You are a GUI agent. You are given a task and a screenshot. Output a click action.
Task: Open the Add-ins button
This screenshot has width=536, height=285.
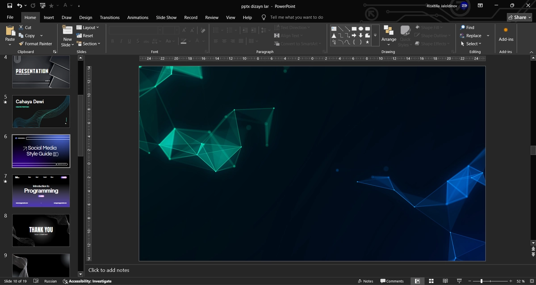(506, 34)
